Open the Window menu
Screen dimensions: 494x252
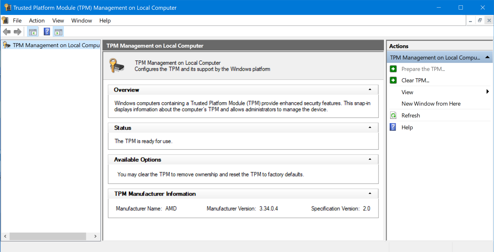[x=81, y=21]
